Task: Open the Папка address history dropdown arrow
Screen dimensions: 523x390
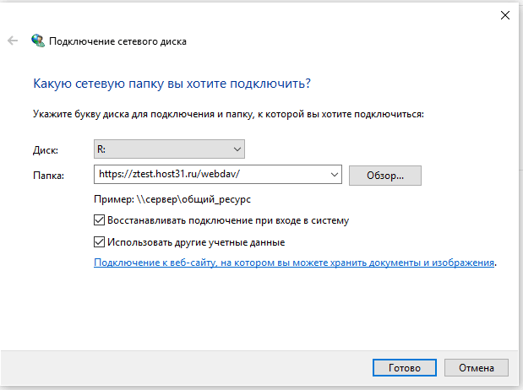Action: [x=334, y=176]
